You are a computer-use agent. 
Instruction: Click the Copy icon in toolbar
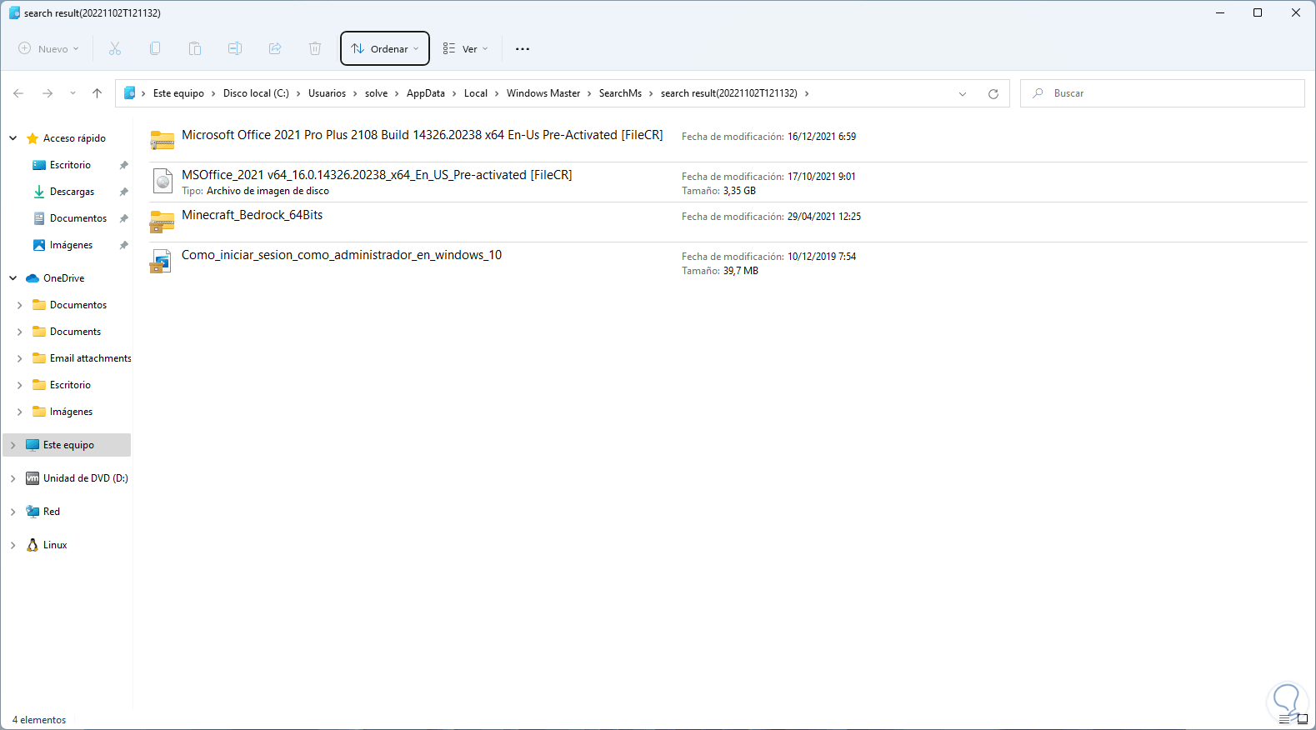tap(155, 48)
